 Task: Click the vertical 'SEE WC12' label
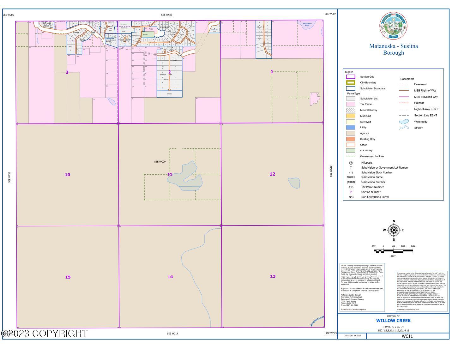(9, 177)
